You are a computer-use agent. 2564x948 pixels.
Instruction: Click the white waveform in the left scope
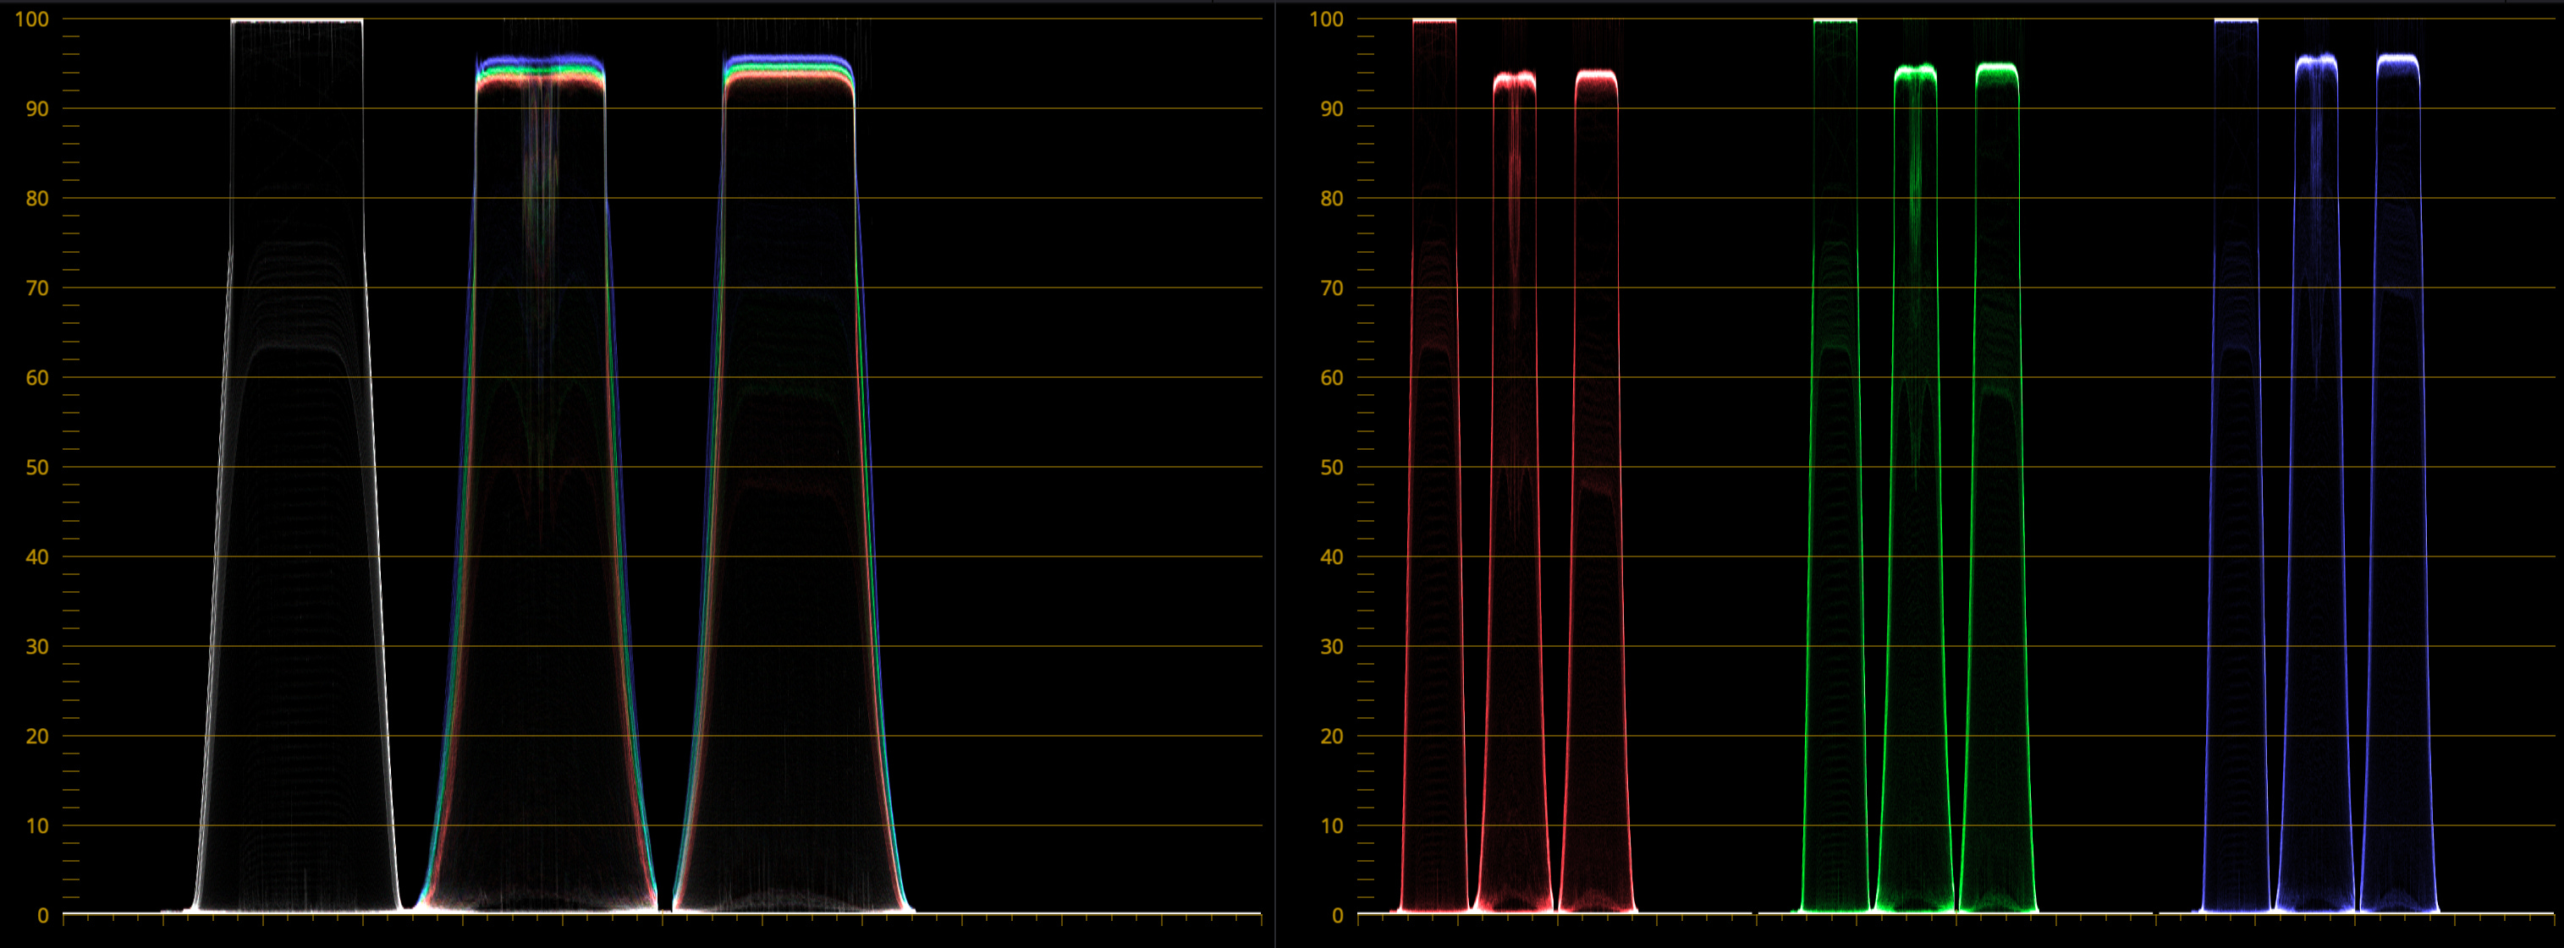click(297, 497)
